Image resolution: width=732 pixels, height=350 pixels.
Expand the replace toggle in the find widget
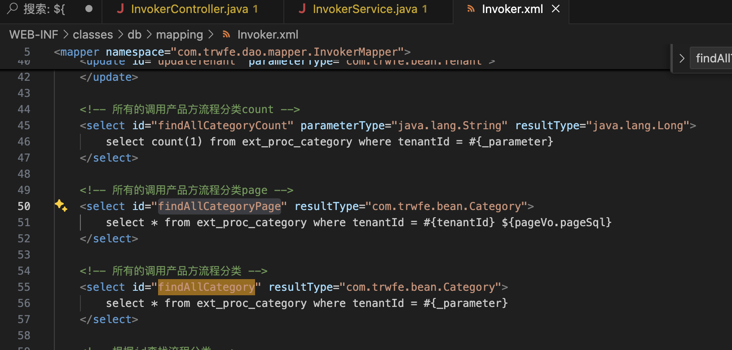681,58
